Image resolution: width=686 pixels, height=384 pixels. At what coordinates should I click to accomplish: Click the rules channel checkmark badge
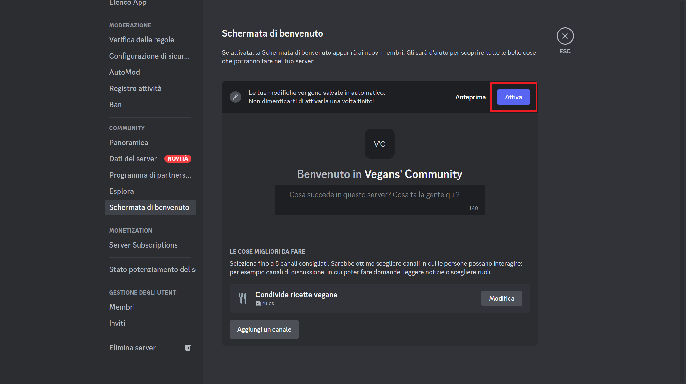258,303
